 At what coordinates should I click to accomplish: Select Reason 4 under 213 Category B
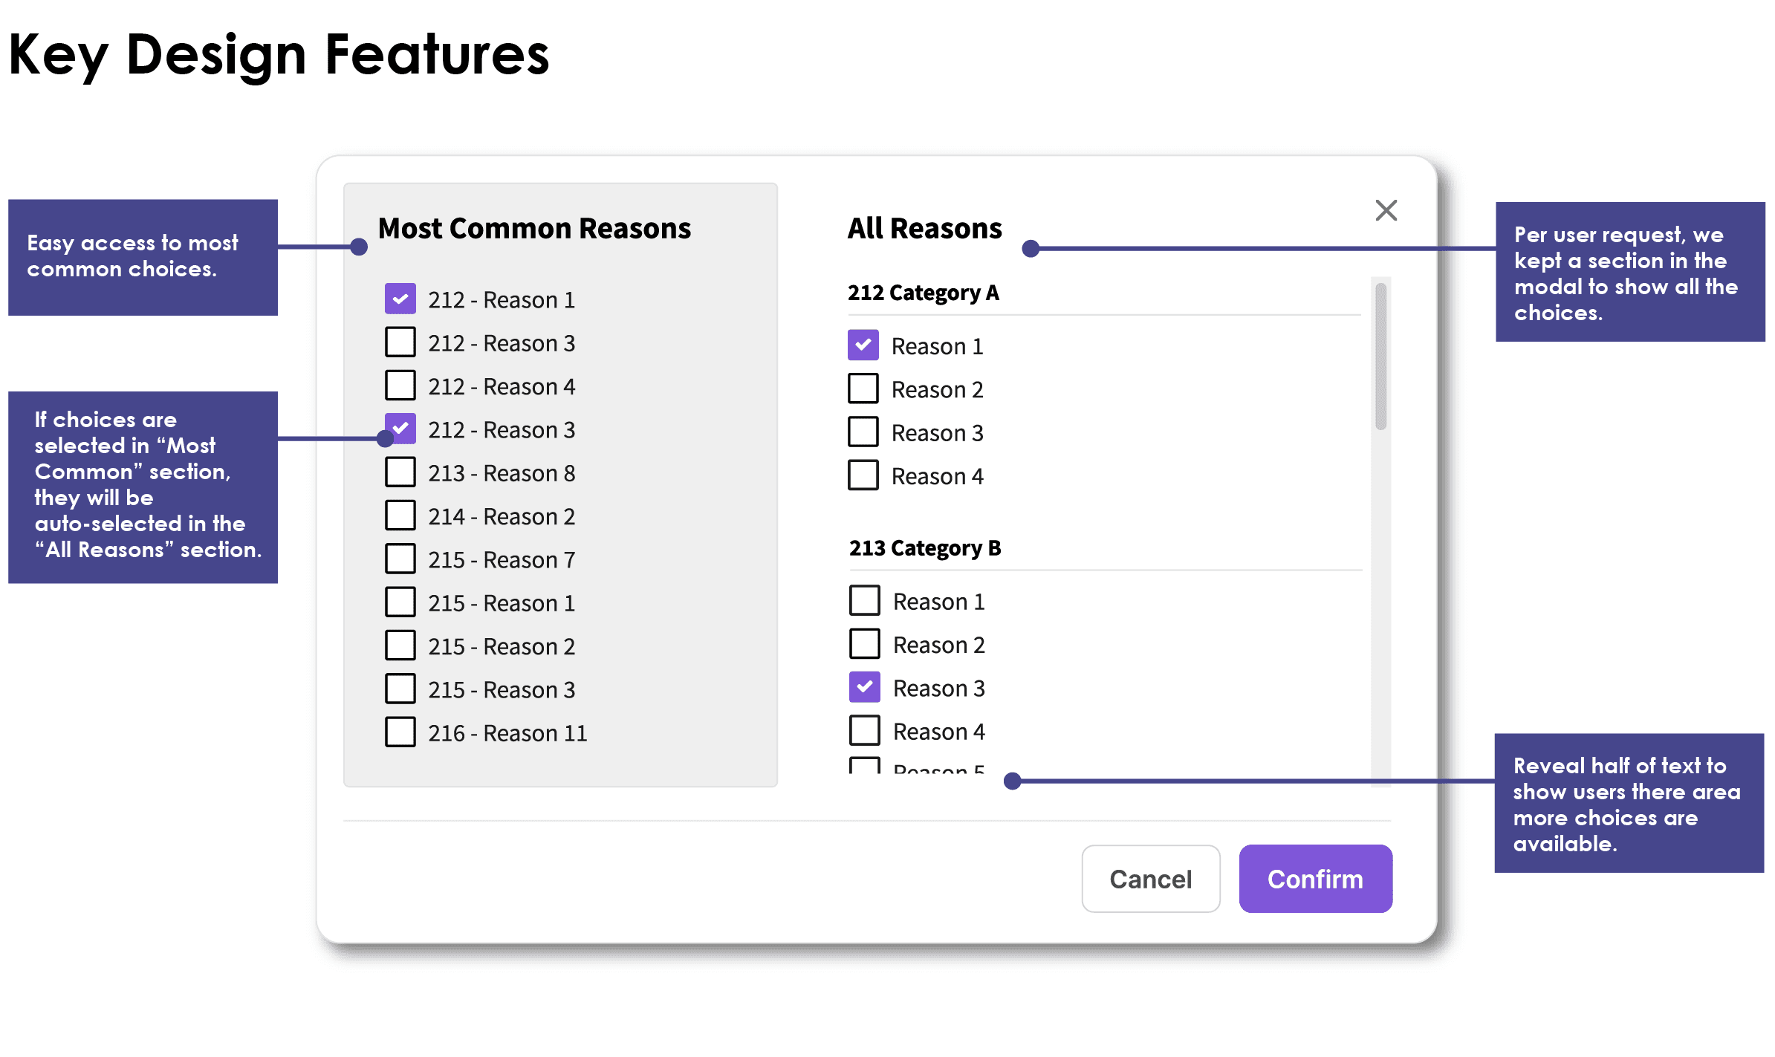[865, 730]
